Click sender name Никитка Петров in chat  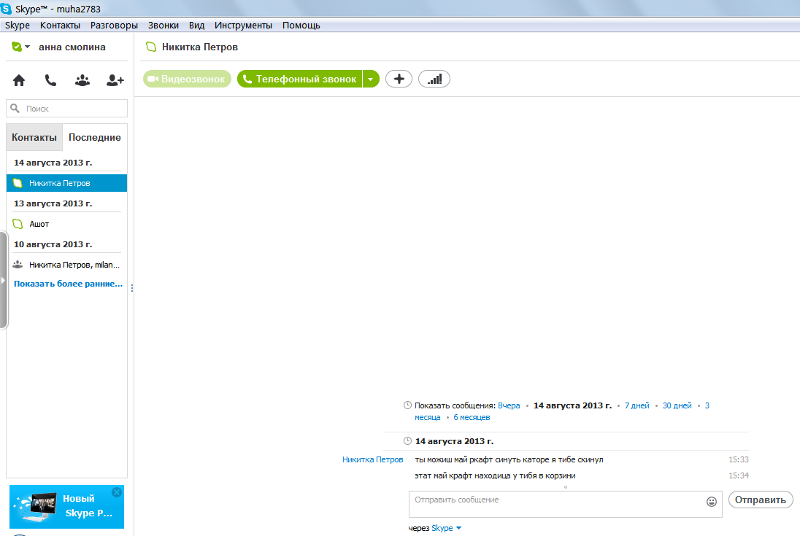[x=372, y=459]
